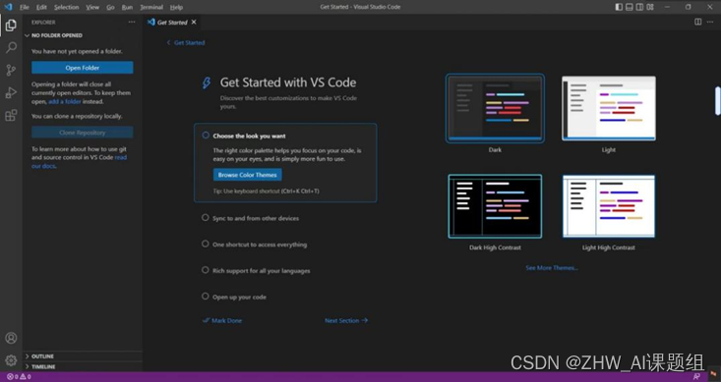Open the Terminal menu
The image size is (721, 382).
pos(151,7)
